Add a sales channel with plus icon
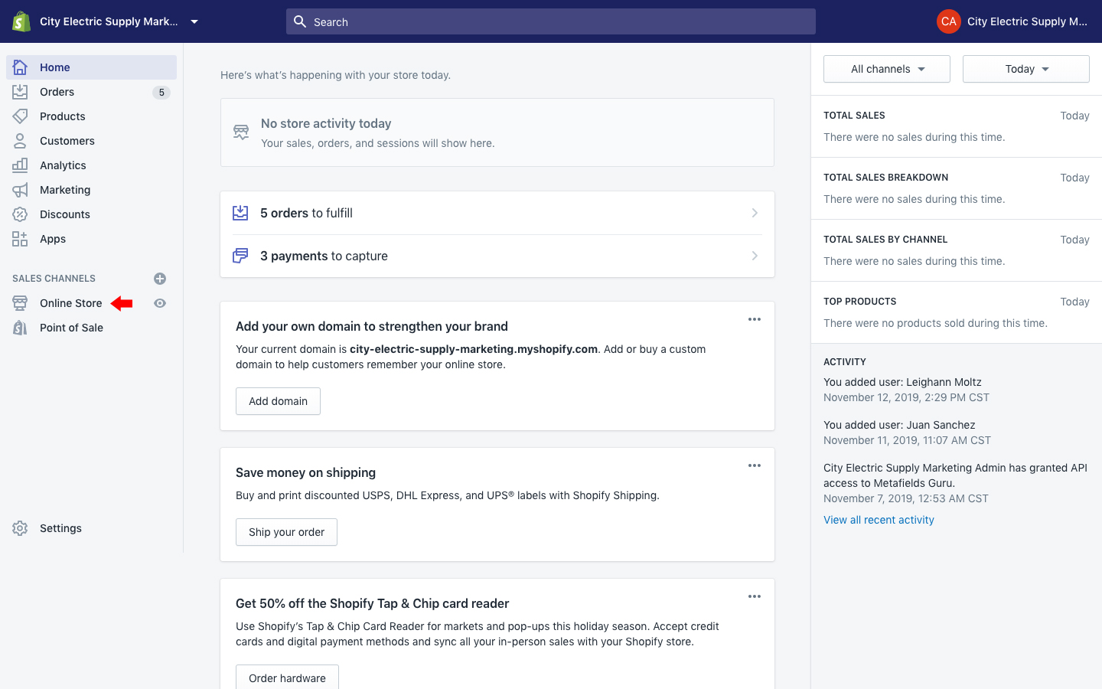 coord(160,279)
